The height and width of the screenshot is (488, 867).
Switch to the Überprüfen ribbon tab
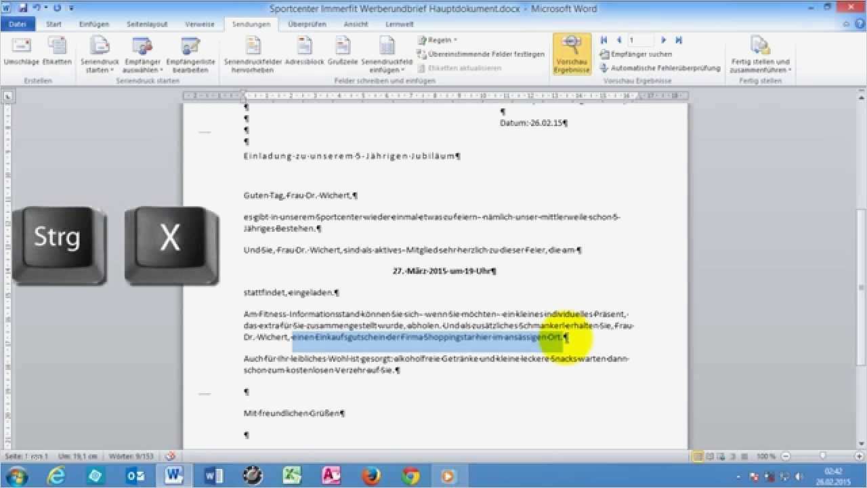pyautogui.click(x=308, y=24)
